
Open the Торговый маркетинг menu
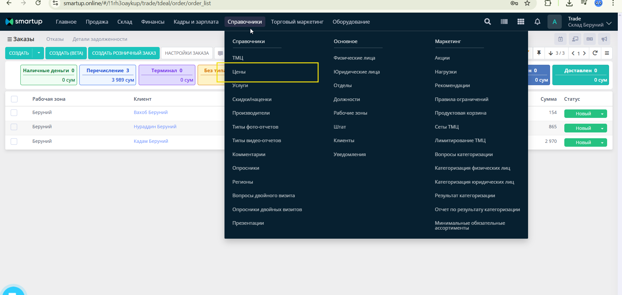(297, 22)
